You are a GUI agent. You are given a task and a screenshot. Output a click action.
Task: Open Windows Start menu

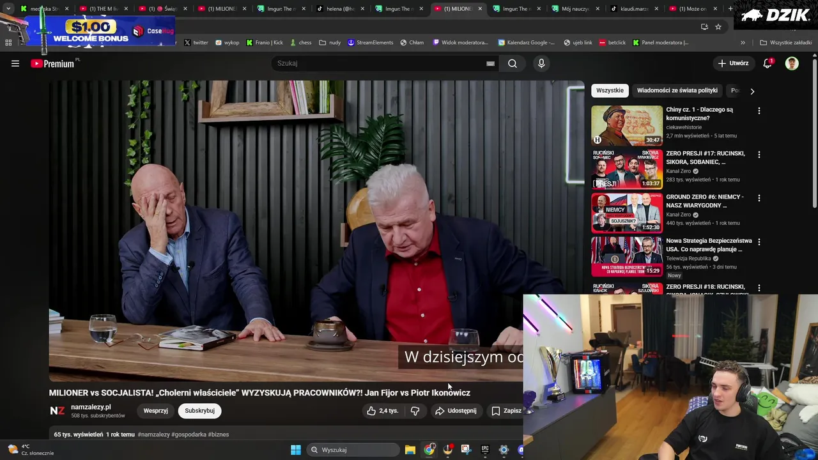(296, 450)
